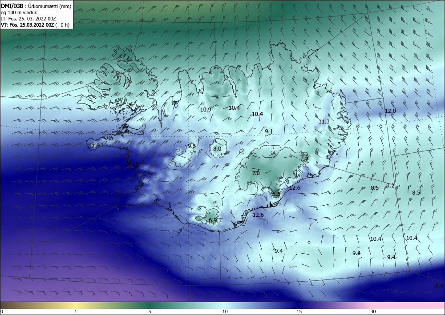The image size is (445, 315).
Task: Click the legend tick label 30
Action: [x=373, y=311]
